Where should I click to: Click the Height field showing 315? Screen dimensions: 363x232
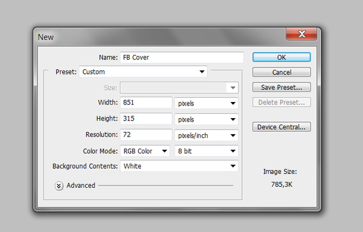coord(146,119)
